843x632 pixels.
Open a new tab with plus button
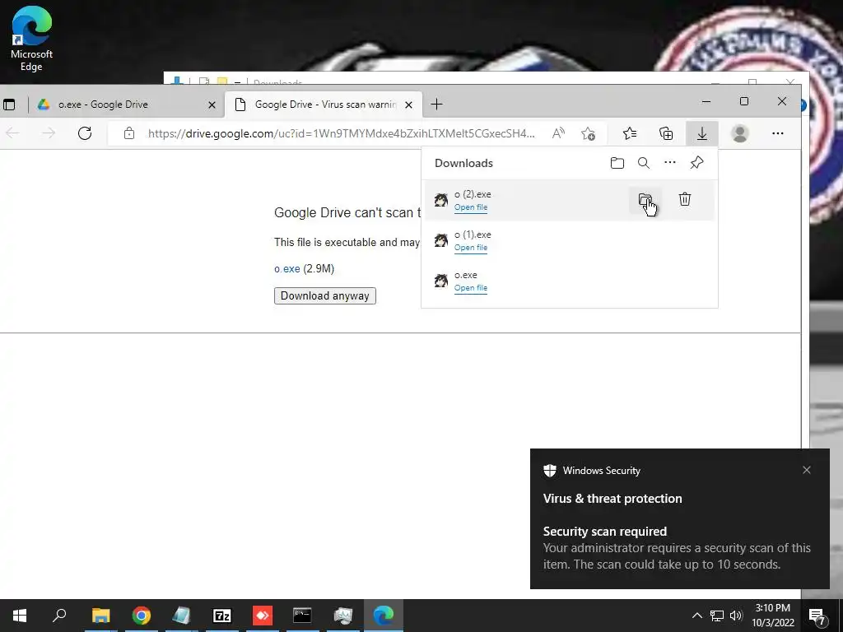(x=436, y=105)
